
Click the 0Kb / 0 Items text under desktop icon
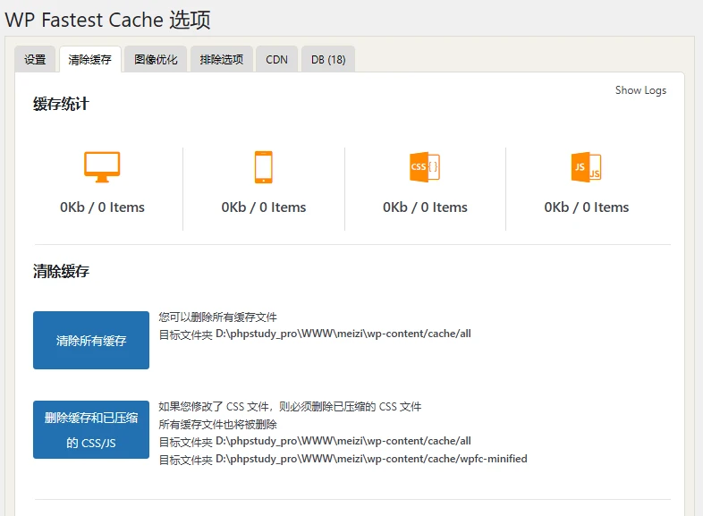click(x=102, y=207)
